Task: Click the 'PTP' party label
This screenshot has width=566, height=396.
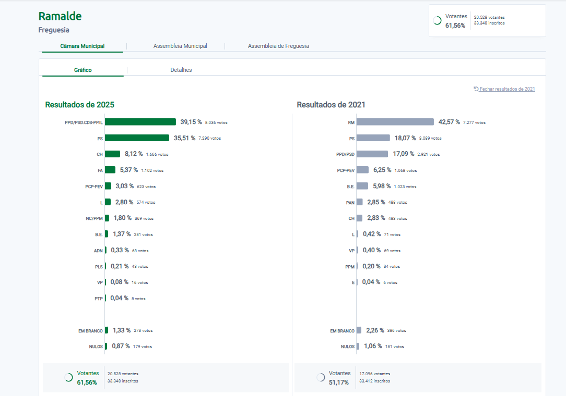Action: click(x=99, y=299)
